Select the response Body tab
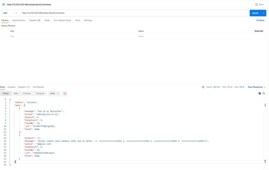The image size is (269, 170). pyautogui.click(x=3, y=87)
